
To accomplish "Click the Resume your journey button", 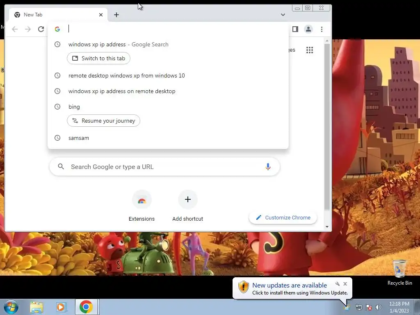I will pos(103,121).
